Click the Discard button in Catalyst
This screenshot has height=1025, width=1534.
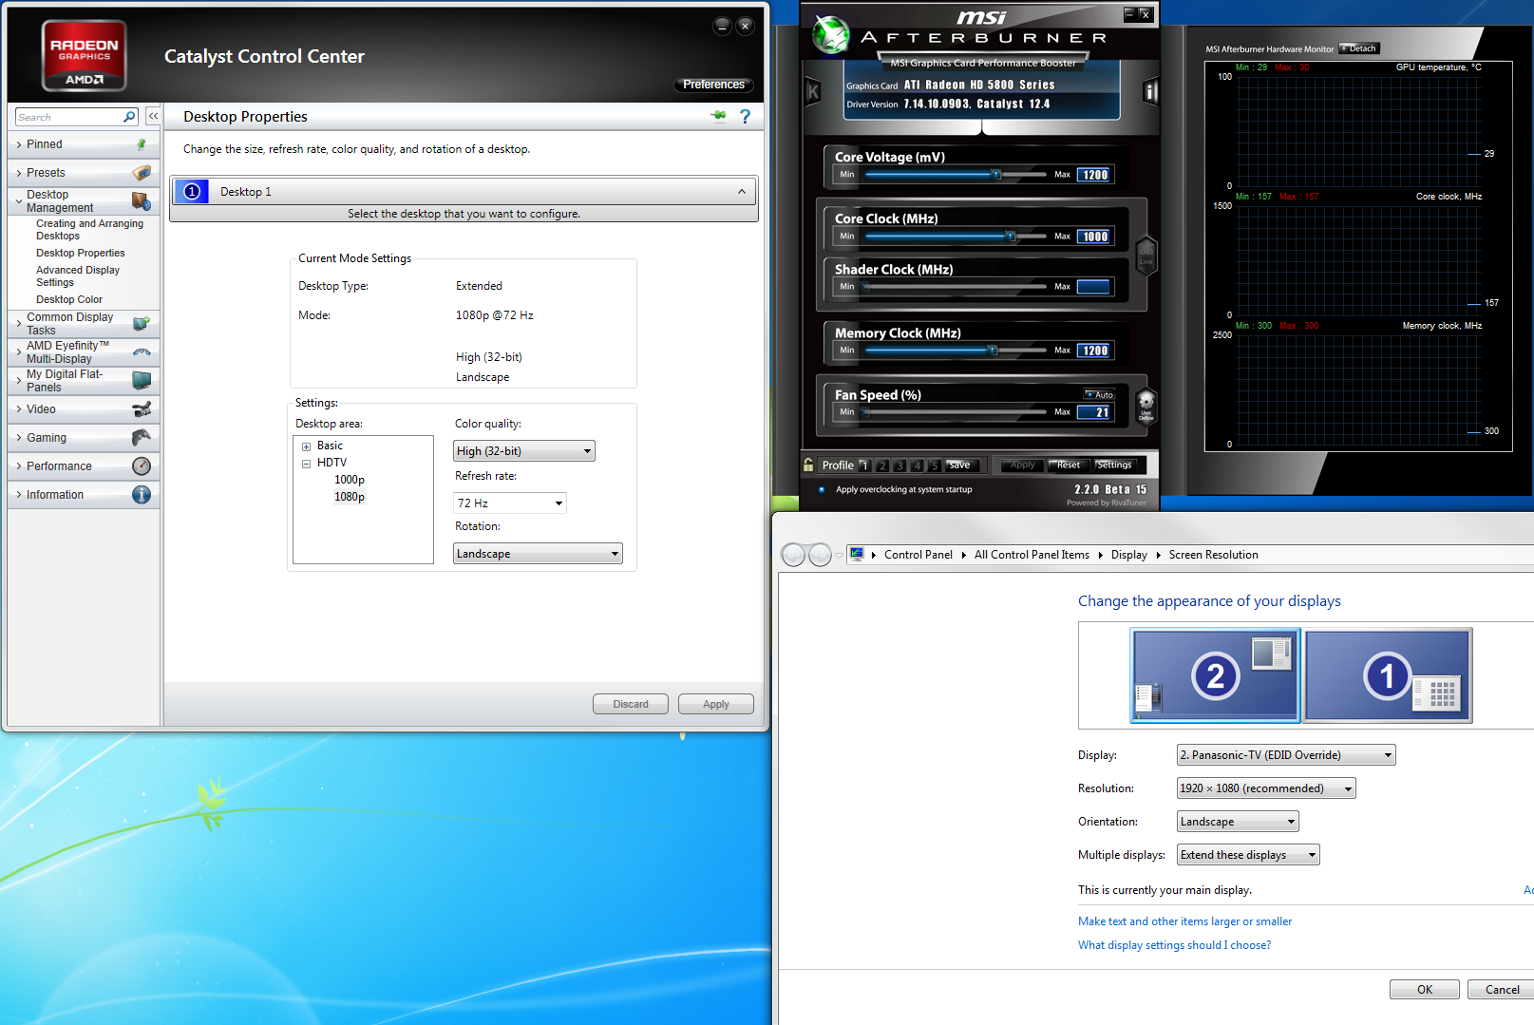pyautogui.click(x=631, y=704)
